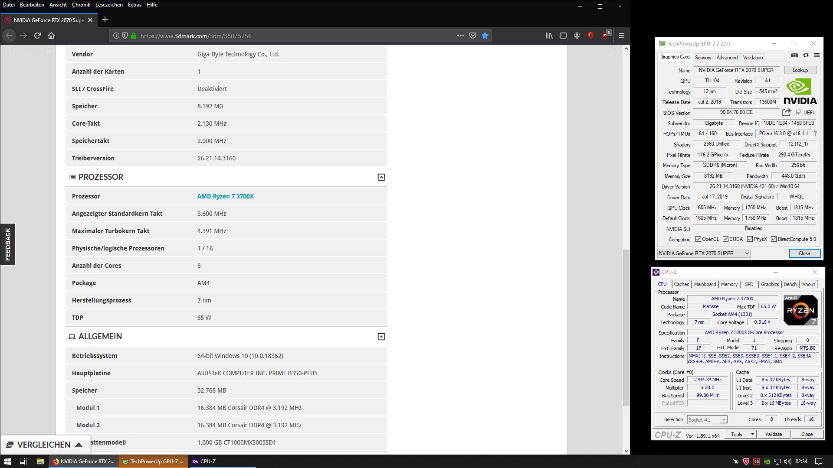The width and height of the screenshot is (833, 468).
Task: Click the GPU-Z screenshot camera icon
Action: click(794, 55)
